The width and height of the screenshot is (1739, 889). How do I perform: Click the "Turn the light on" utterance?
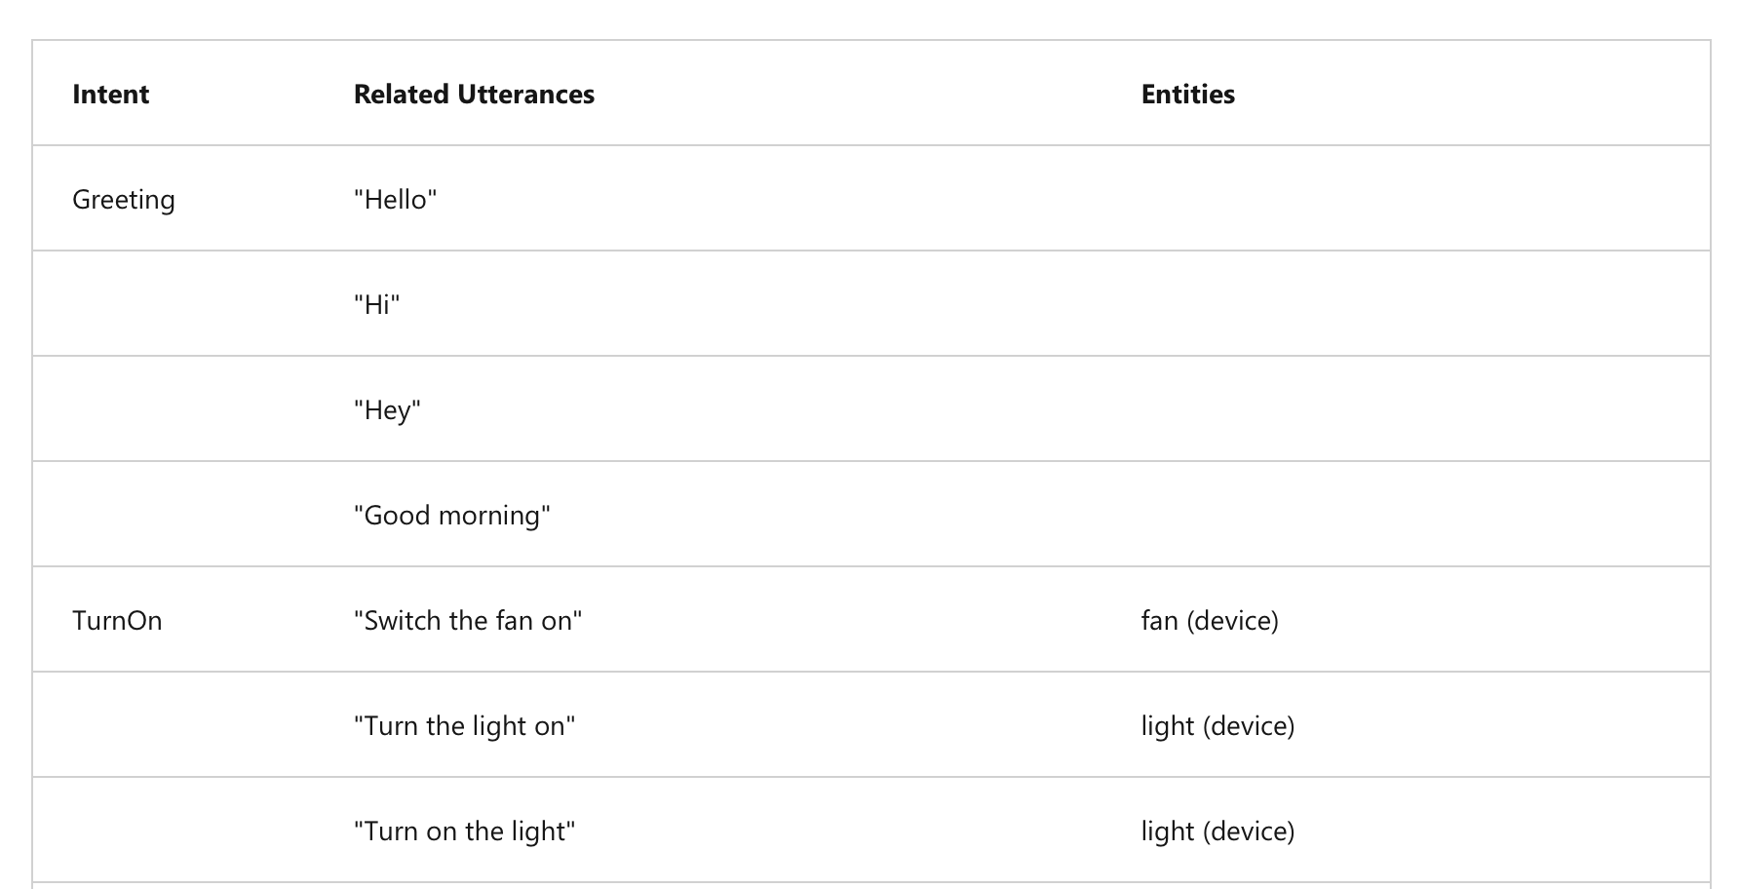(x=464, y=726)
